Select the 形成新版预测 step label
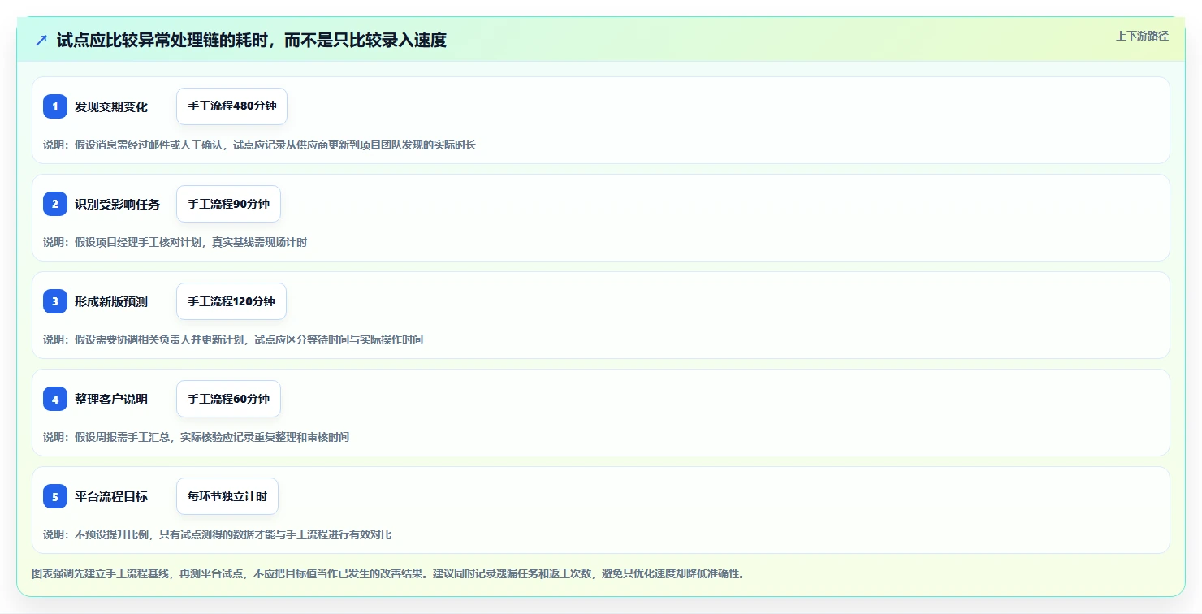Viewport: 1202px width, 614px height. click(x=111, y=301)
